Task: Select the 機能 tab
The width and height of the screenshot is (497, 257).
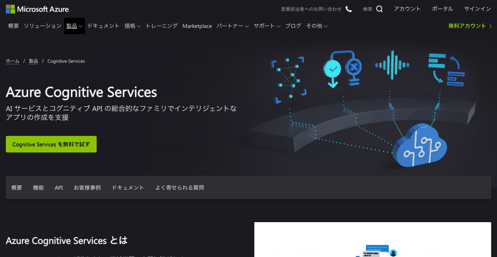Action: pos(38,187)
